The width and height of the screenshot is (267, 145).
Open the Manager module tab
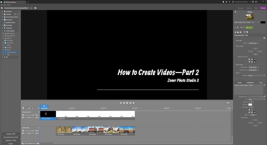point(241,8)
